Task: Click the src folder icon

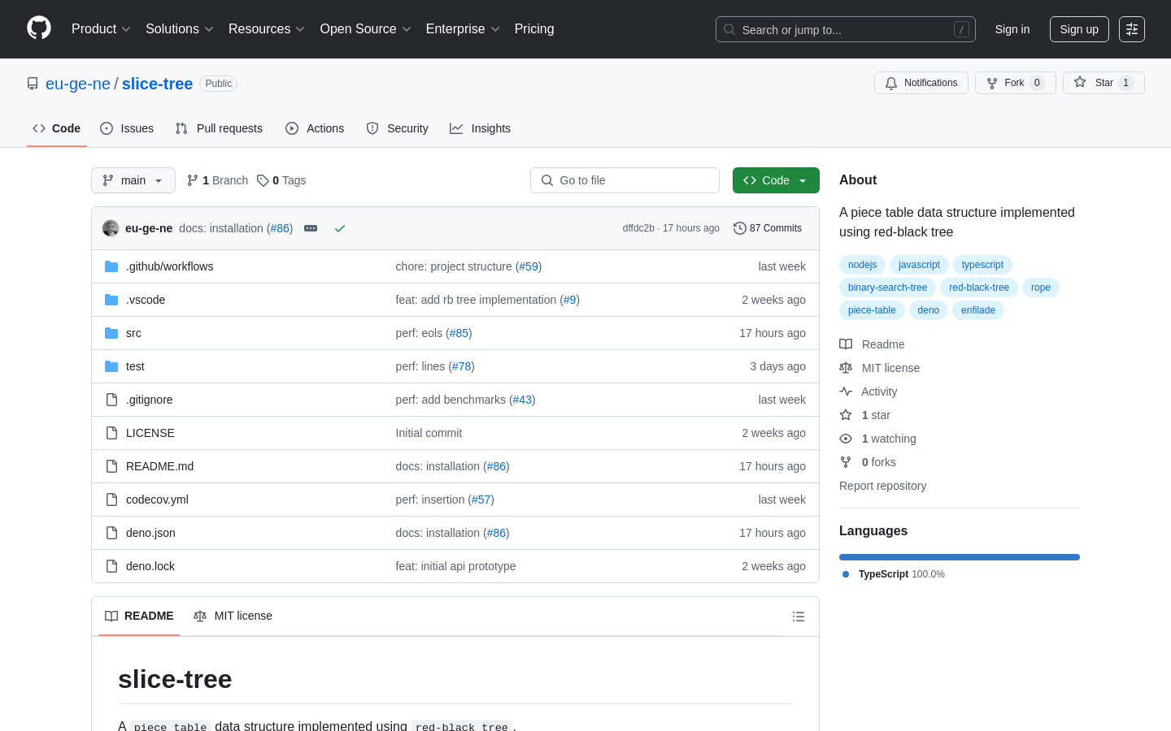Action: [111, 333]
